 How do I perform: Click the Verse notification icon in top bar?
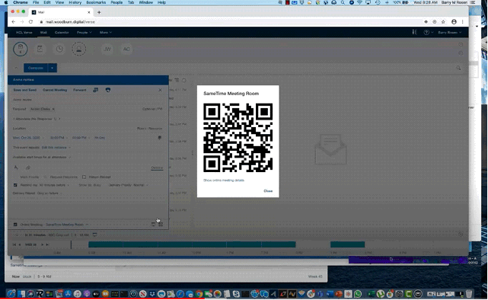415,32
